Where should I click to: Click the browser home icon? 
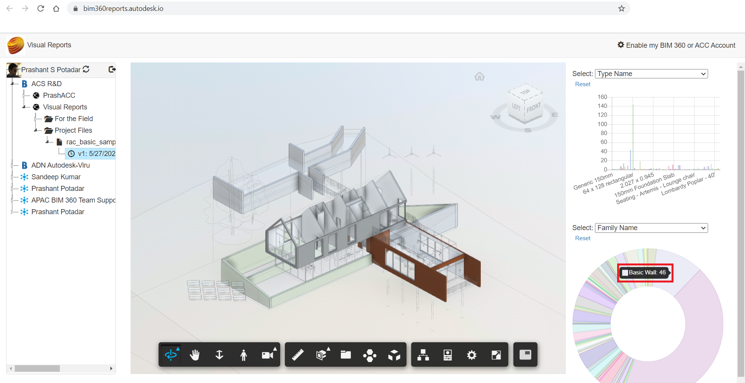56,9
